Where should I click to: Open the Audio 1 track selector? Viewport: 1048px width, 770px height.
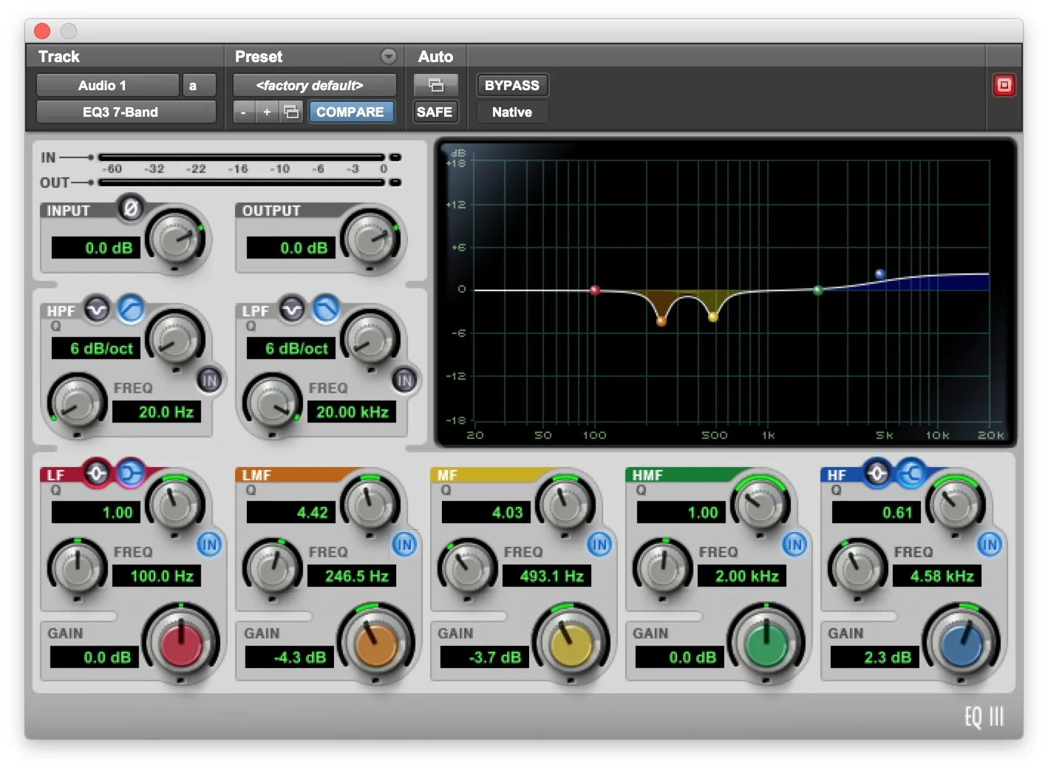point(108,85)
